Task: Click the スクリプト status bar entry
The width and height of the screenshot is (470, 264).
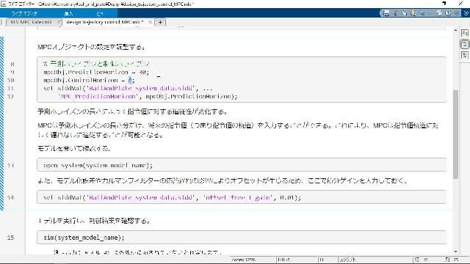Action: point(347,260)
